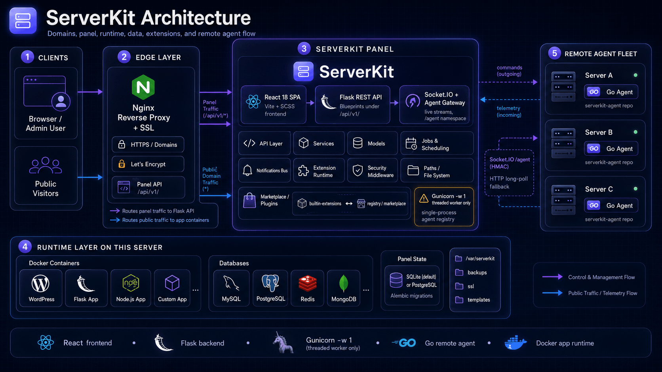This screenshot has height=372, width=662.
Task: Click the Security Middleware shield icon
Action: coord(358,170)
